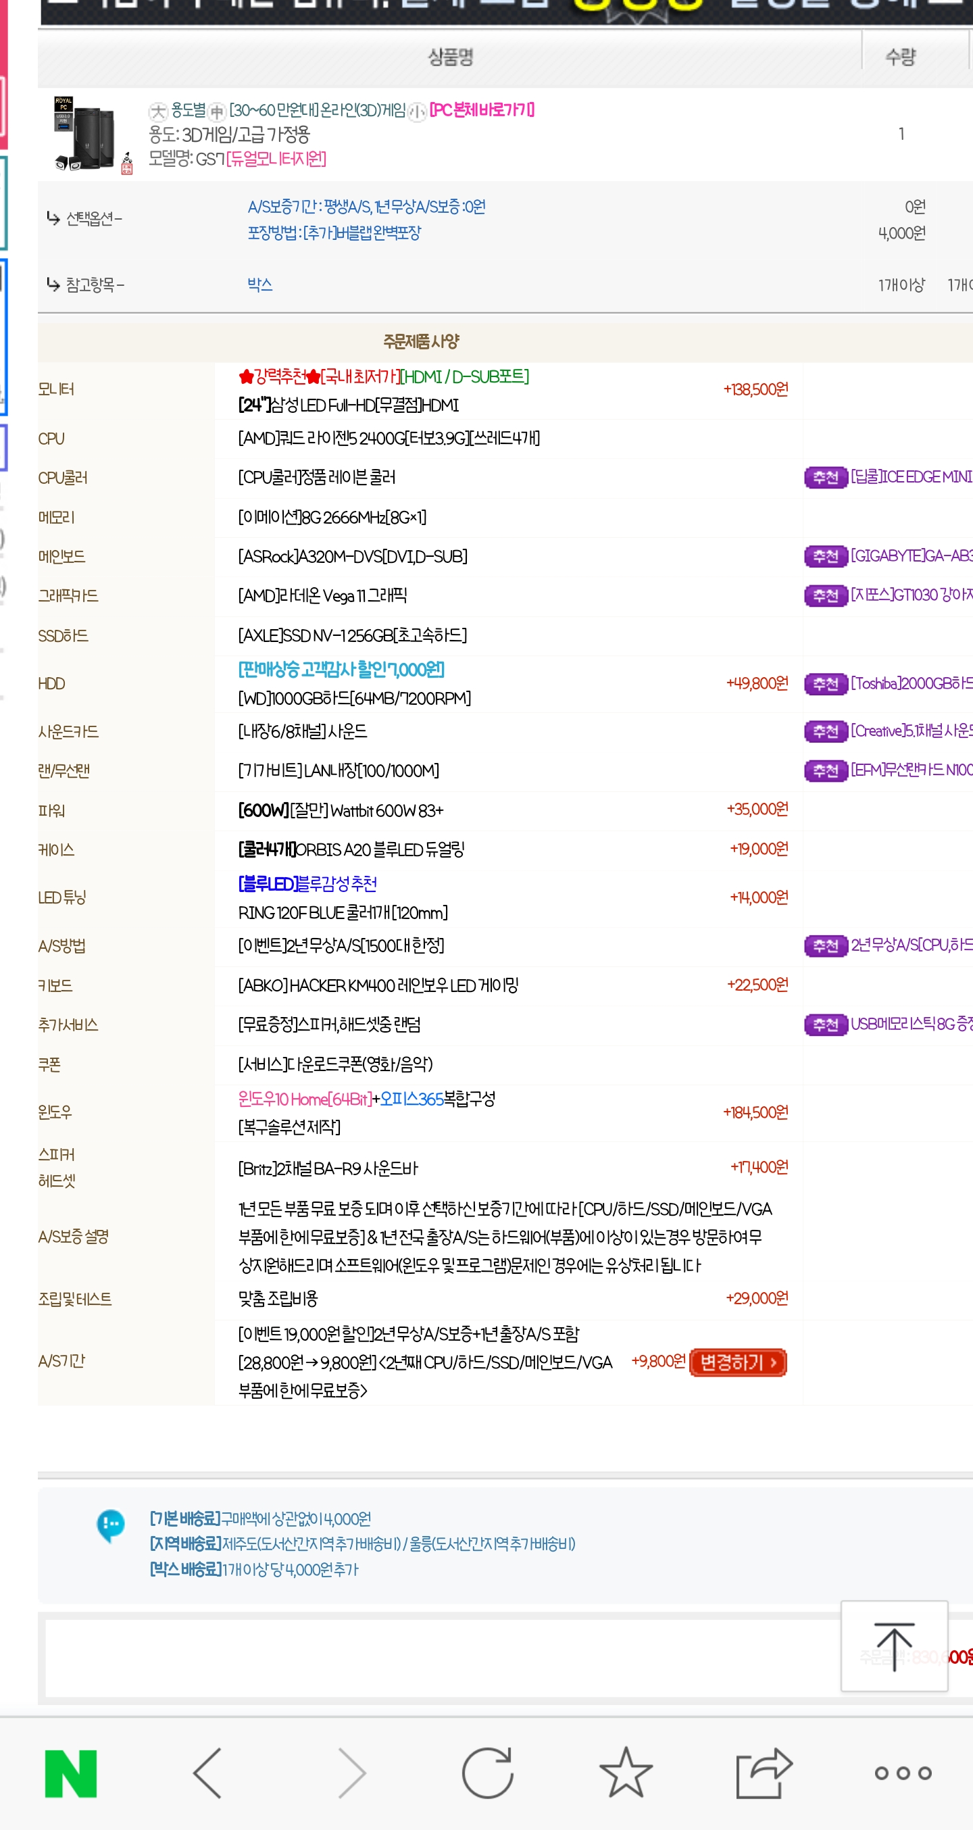The image size is (973, 1830).
Task: Click WD 1000GB하드 spec text
Action: click(354, 698)
